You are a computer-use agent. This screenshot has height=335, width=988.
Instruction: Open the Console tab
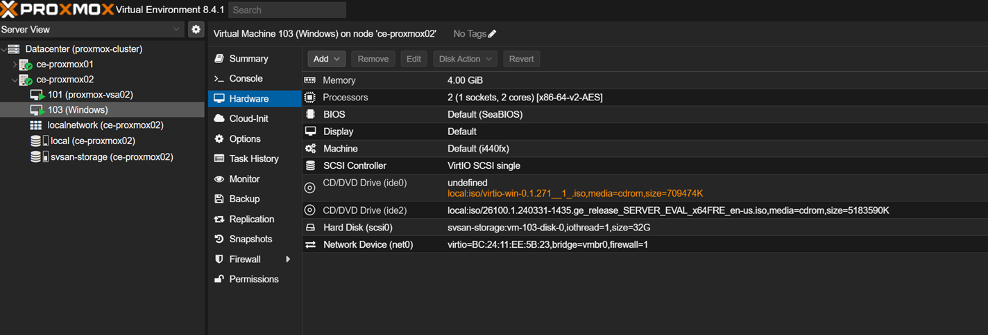(255, 79)
